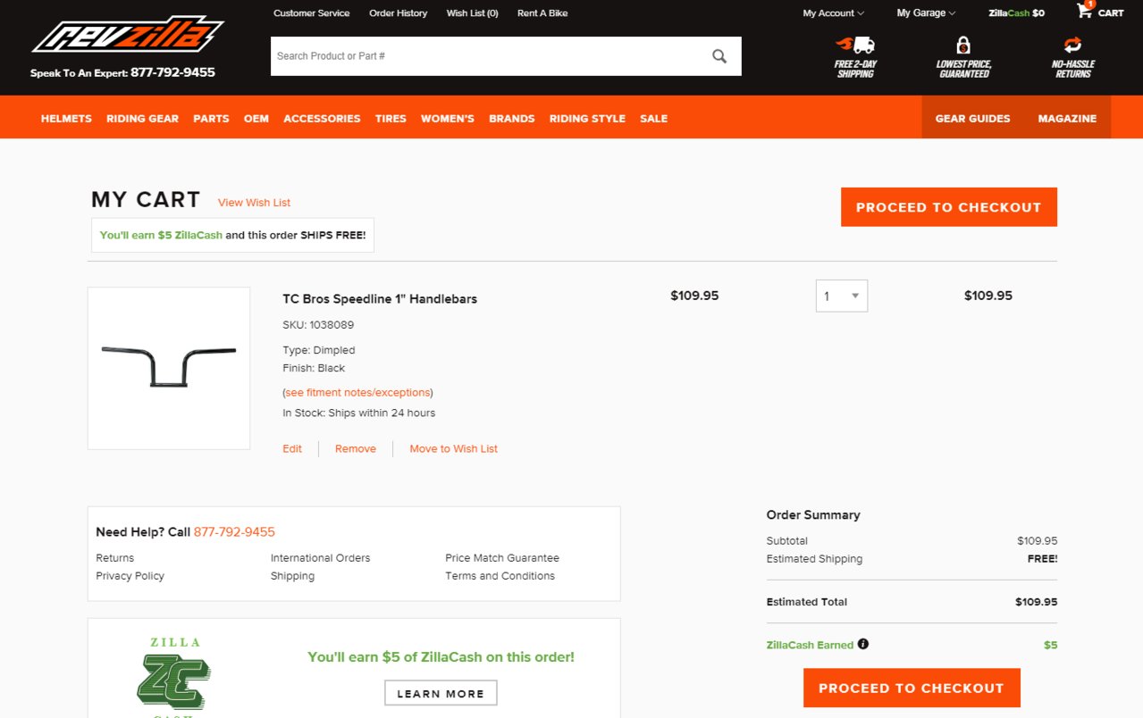Open the TC Bros Speedline Handlebars product title

click(380, 299)
